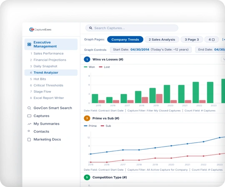Open graph page tab 4
Image resolution: width=225 pixels, height=187 pixels.
pos(212,39)
